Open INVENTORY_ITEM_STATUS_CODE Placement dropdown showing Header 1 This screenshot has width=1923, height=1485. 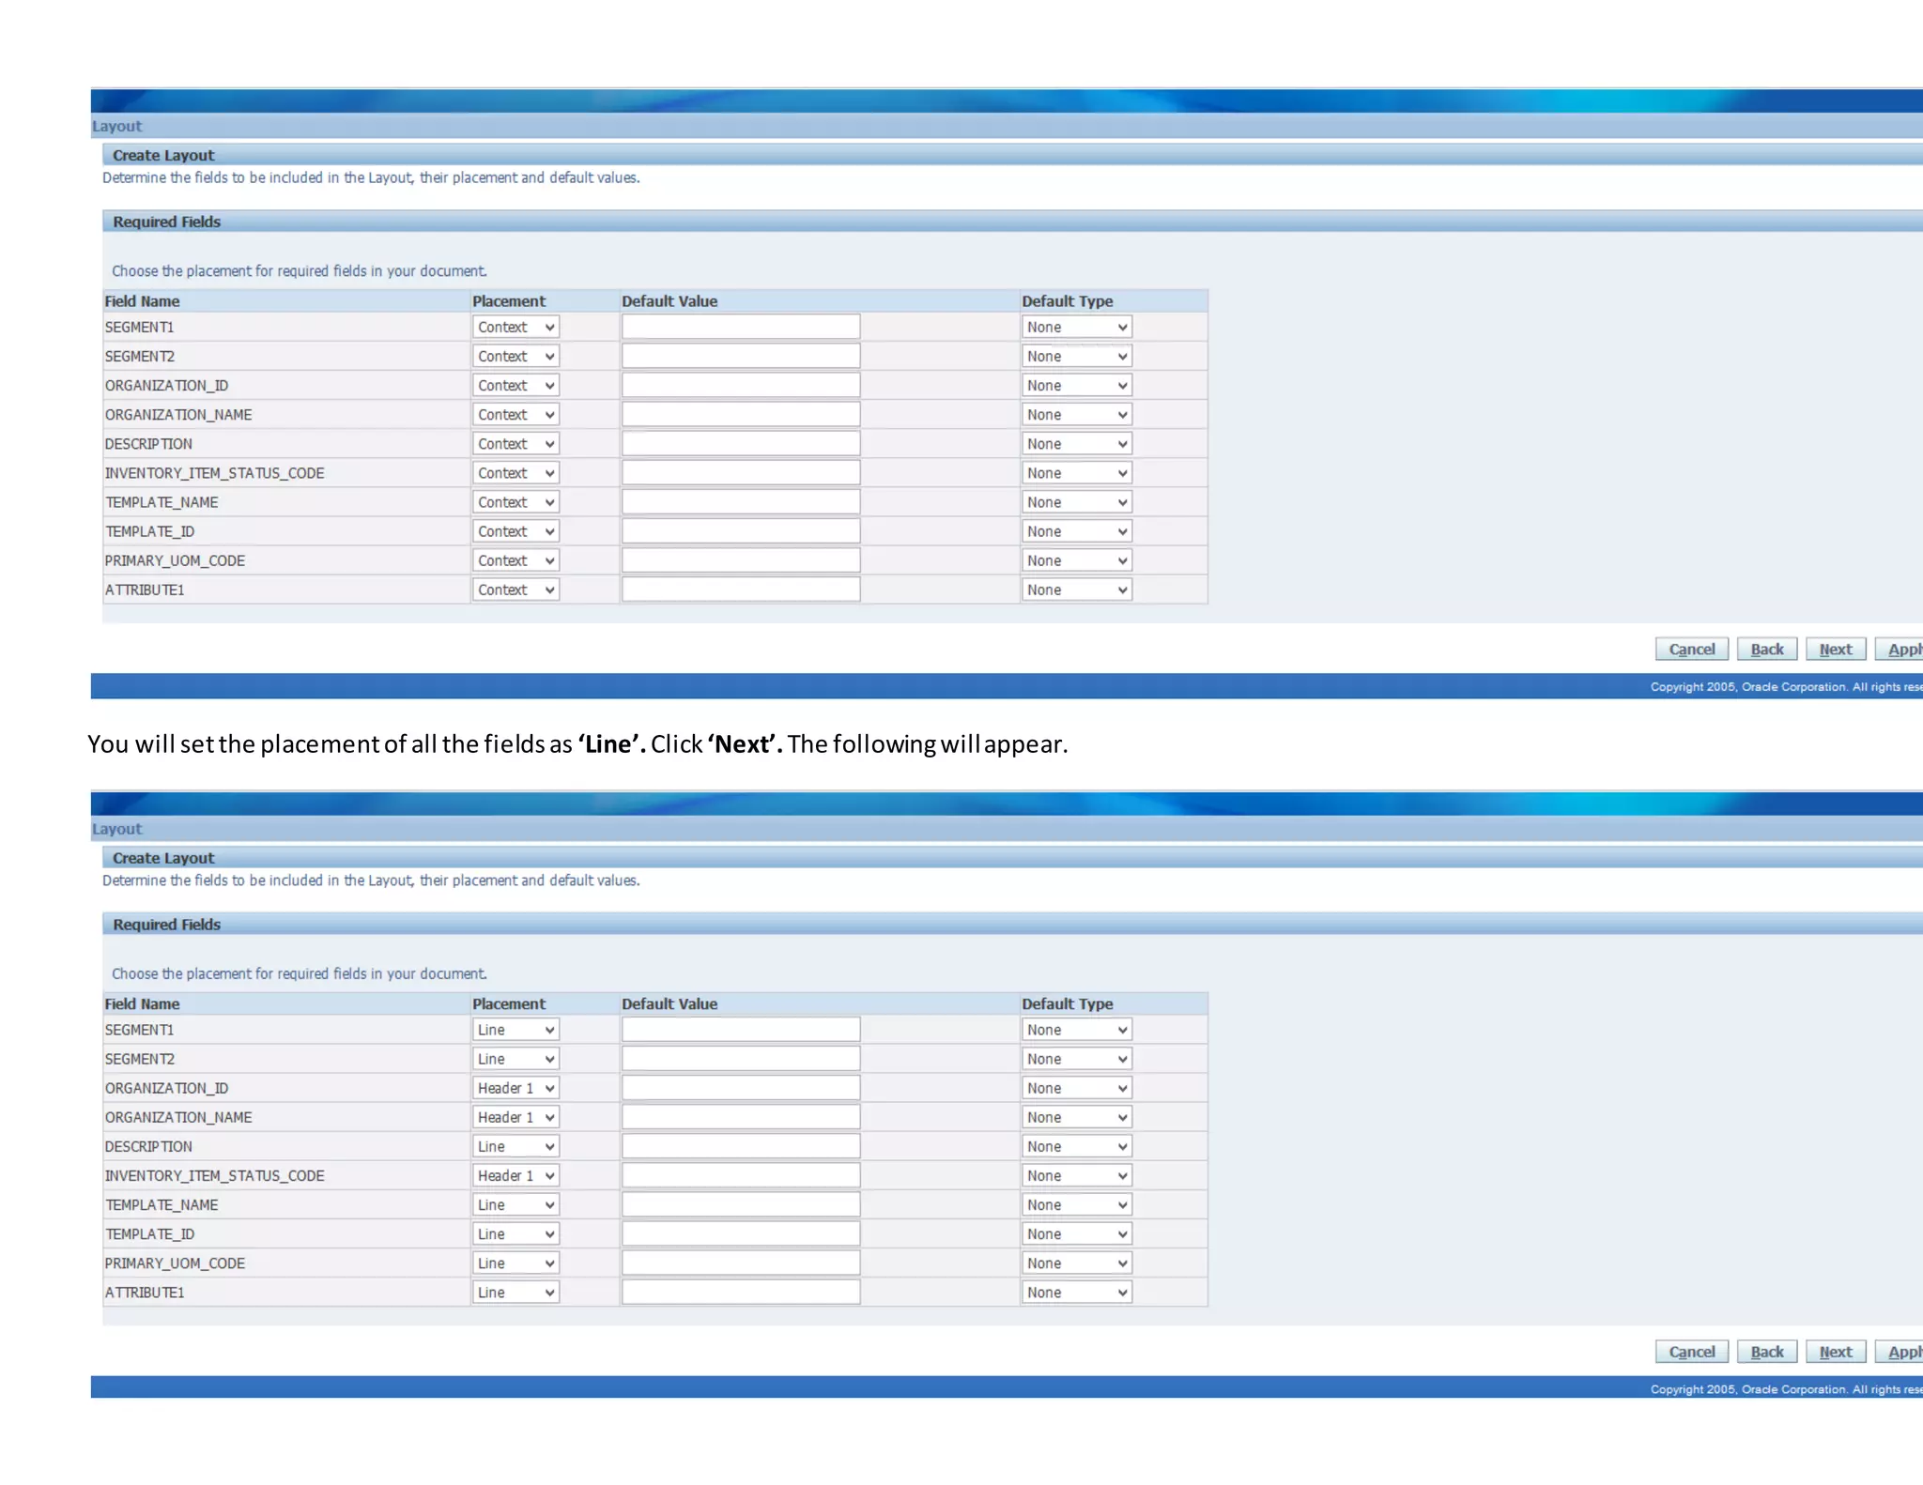tap(515, 1175)
